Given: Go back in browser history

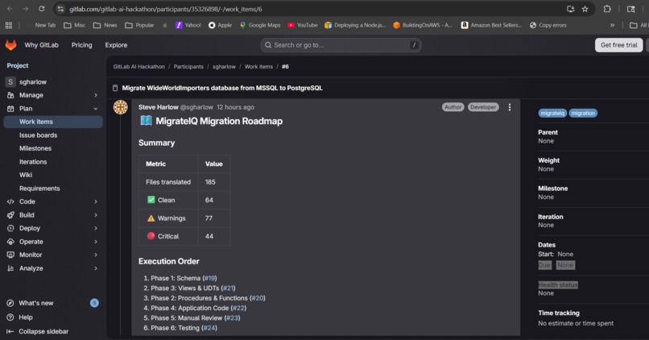Looking at the screenshot, I should (10, 9).
